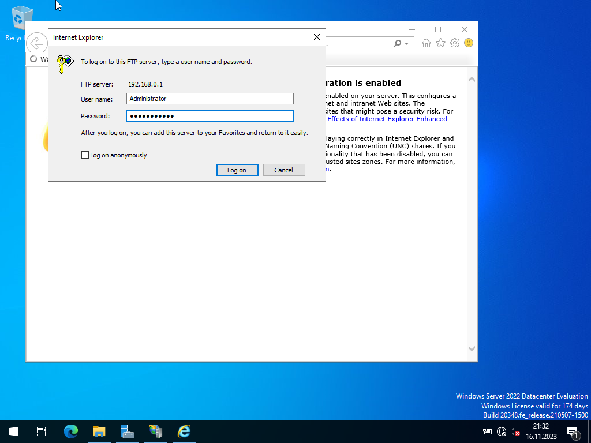Close the Internet Explorer browser window
The image size is (591, 443).
pos(465,29)
